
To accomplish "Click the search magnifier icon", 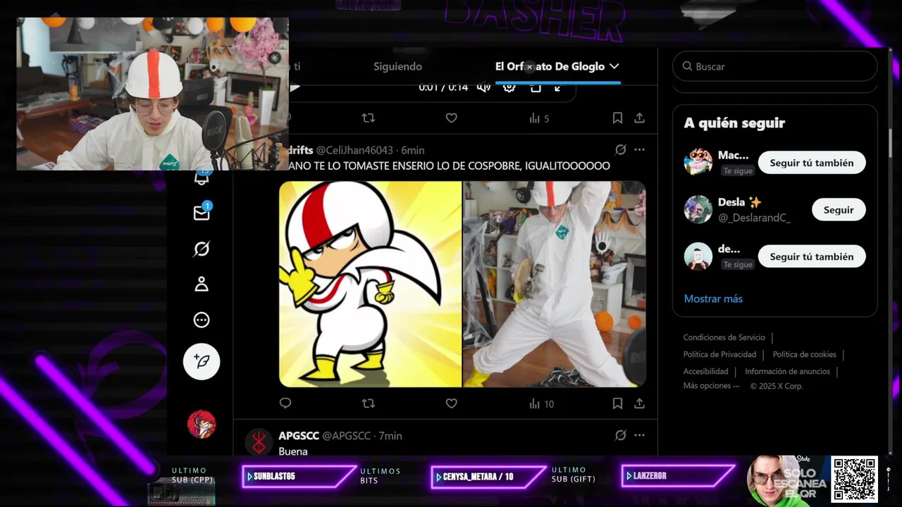I will tap(687, 66).
